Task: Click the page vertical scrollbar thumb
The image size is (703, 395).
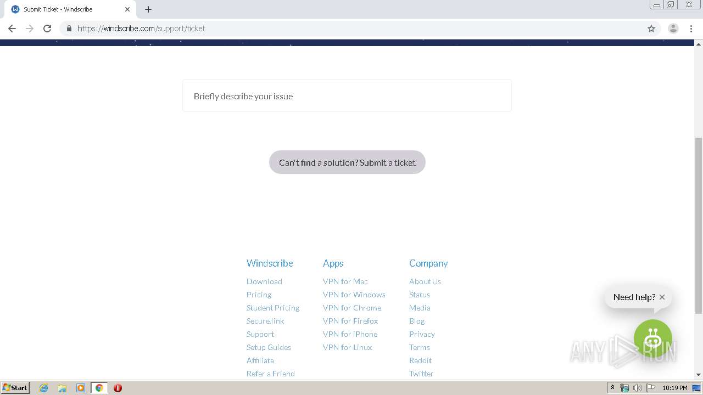Action: (x=699, y=225)
